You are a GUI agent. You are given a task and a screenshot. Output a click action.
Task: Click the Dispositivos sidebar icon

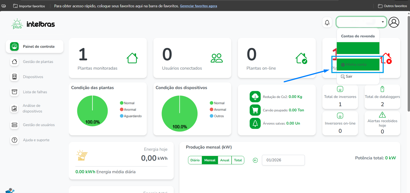(14, 77)
